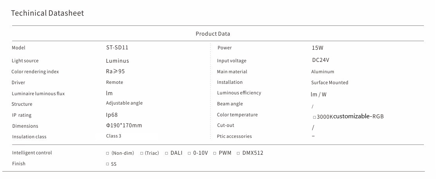436x179 pixels.
Task: Select the 0-10V checkbox
Action: 189,153
